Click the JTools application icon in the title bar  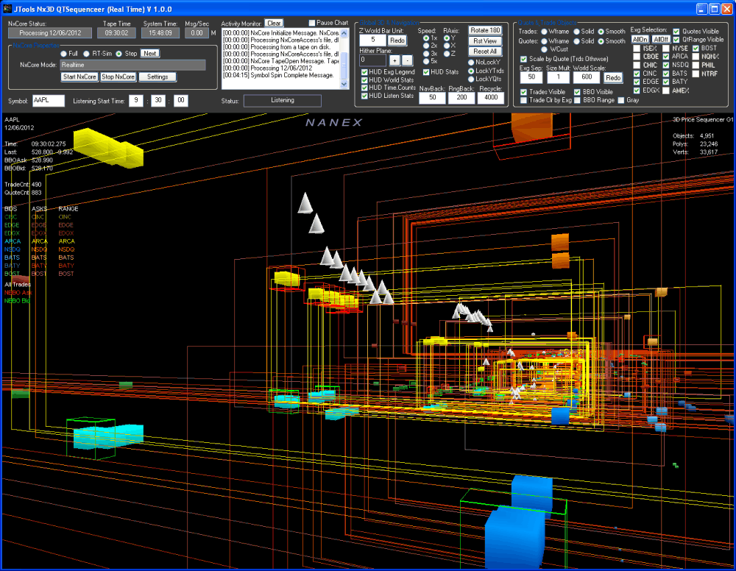tap(7, 9)
